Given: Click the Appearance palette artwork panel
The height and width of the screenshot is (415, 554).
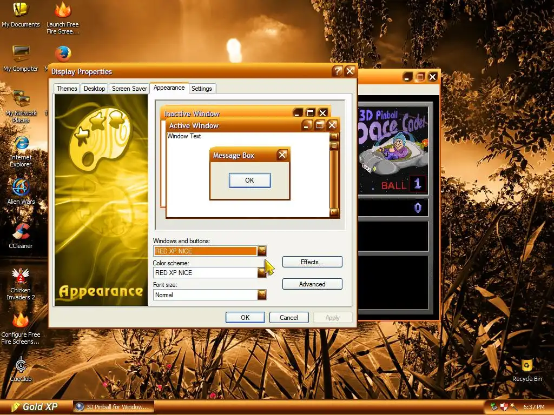Looking at the screenshot, I should tap(101, 200).
